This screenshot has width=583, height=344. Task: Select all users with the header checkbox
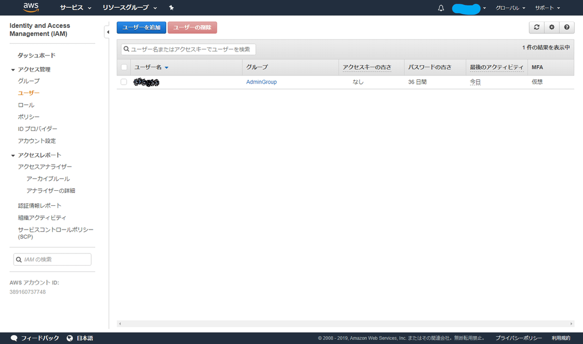124,67
